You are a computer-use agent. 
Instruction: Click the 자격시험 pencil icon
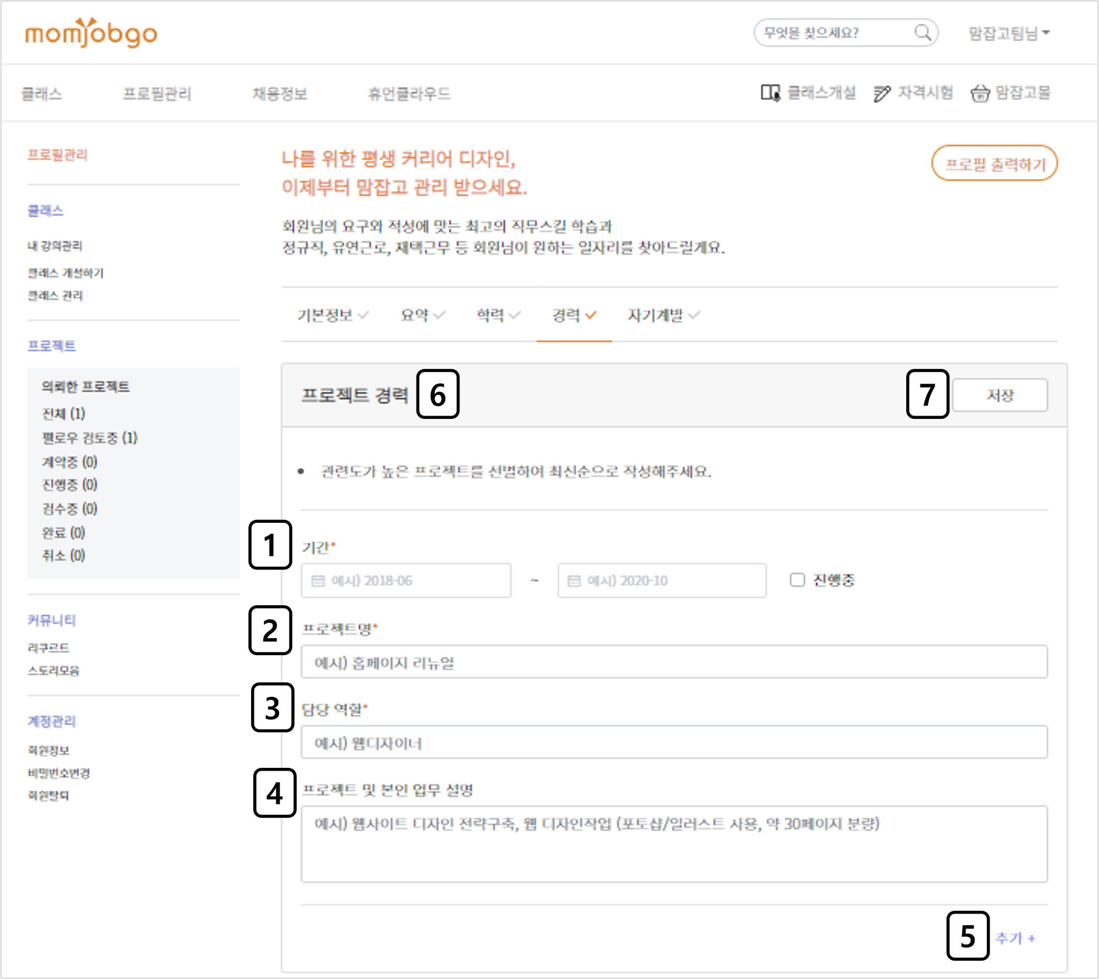(x=882, y=93)
